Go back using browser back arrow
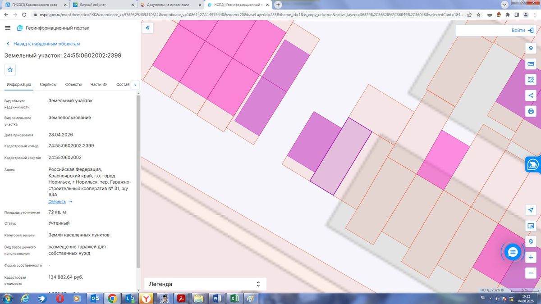Image resolution: width=541 pixels, height=304 pixels. pos(6,14)
